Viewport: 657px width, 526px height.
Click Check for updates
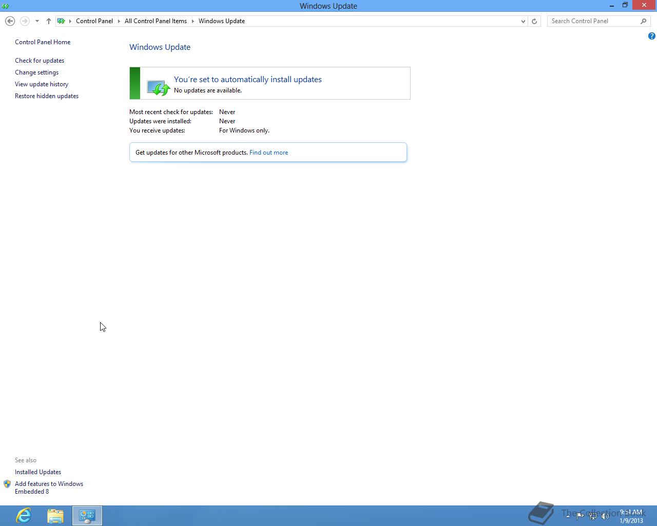(x=40, y=61)
